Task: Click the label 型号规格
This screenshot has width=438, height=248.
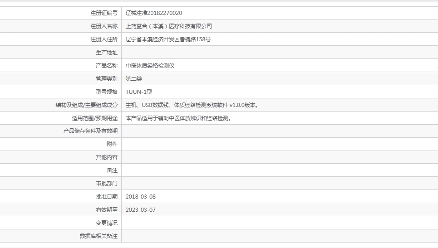Action: 107,92
